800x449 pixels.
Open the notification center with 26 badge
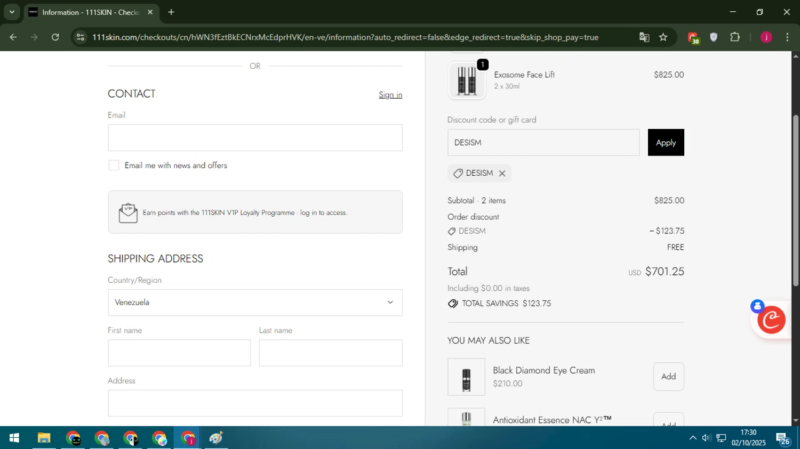pos(783,439)
